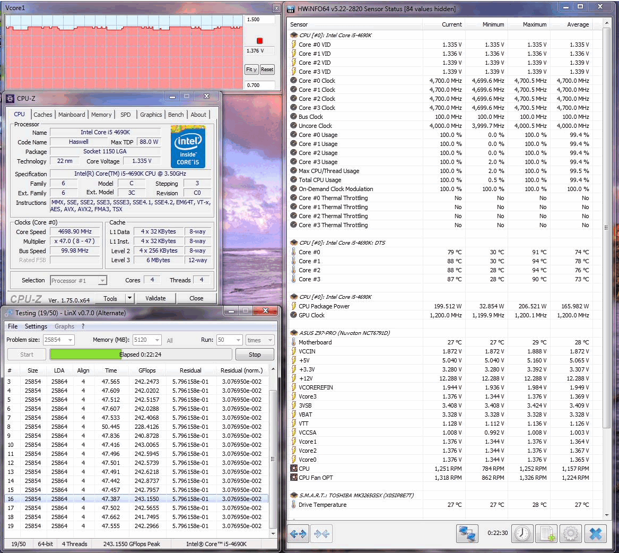Click the HWiNFO expand columns arrows icon

tap(298, 534)
